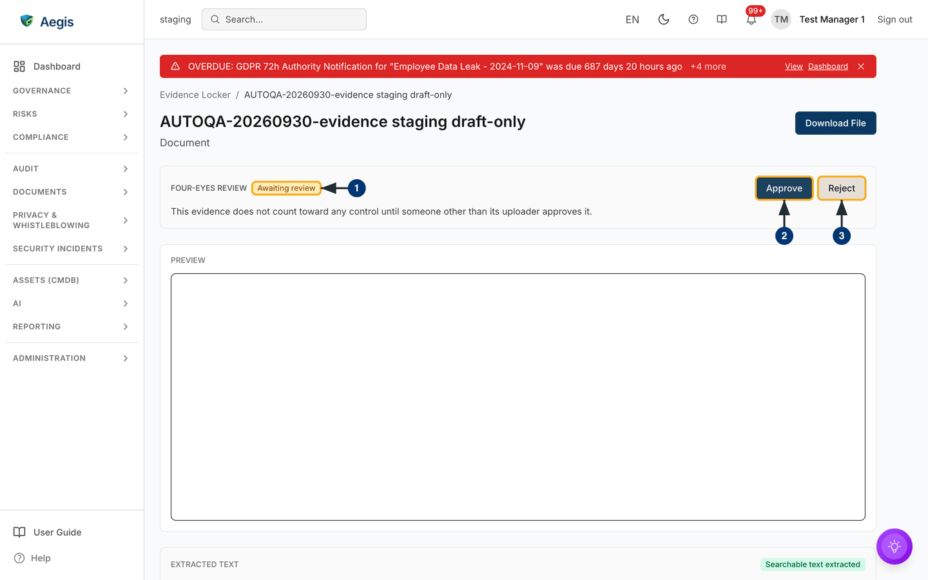Approve the evidence under review
The height and width of the screenshot is (580, 928).
click(784, 188)
